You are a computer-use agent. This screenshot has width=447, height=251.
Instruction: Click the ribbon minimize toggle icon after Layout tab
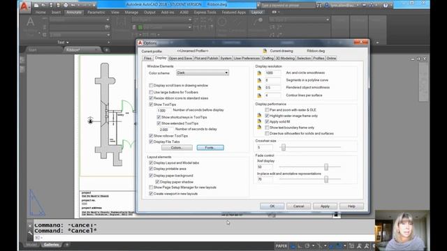pyautogui.click(x=274, y=13)
